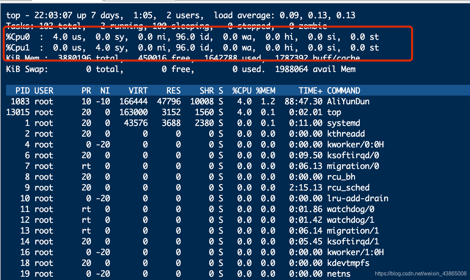Screen dimensions: 470x280
Task: Click the %Cpu0 label
Action: 18,37
